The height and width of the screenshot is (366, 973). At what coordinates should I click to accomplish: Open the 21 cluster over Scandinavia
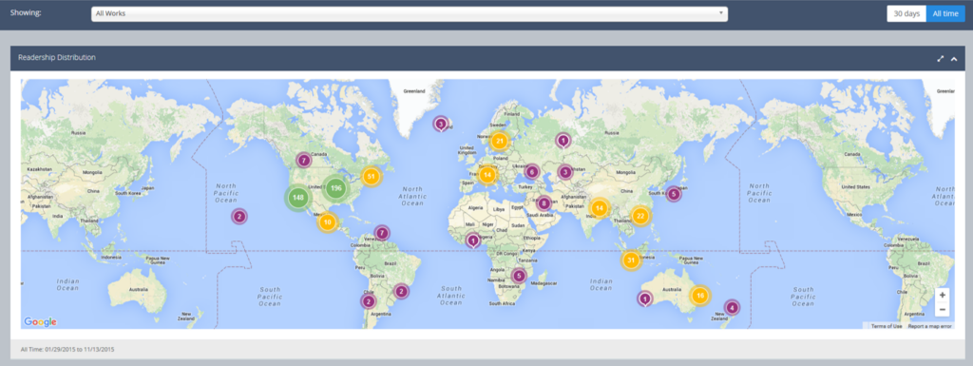(x=499, y=141)
